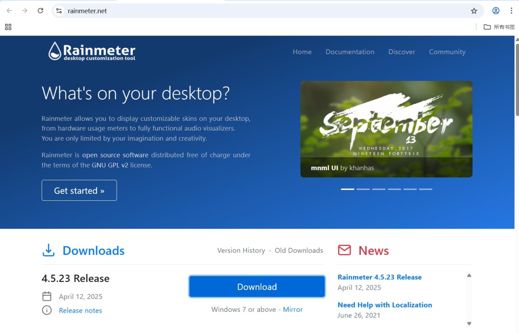
Task: Open the Home navigation item
Action: point(302,52)
